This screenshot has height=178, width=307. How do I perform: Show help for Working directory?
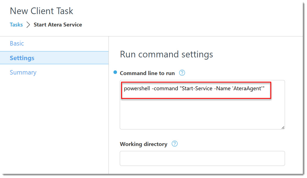(175, 144)
